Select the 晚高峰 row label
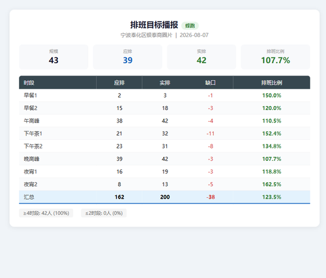This screenshot has width=326, height=278. 31,159
